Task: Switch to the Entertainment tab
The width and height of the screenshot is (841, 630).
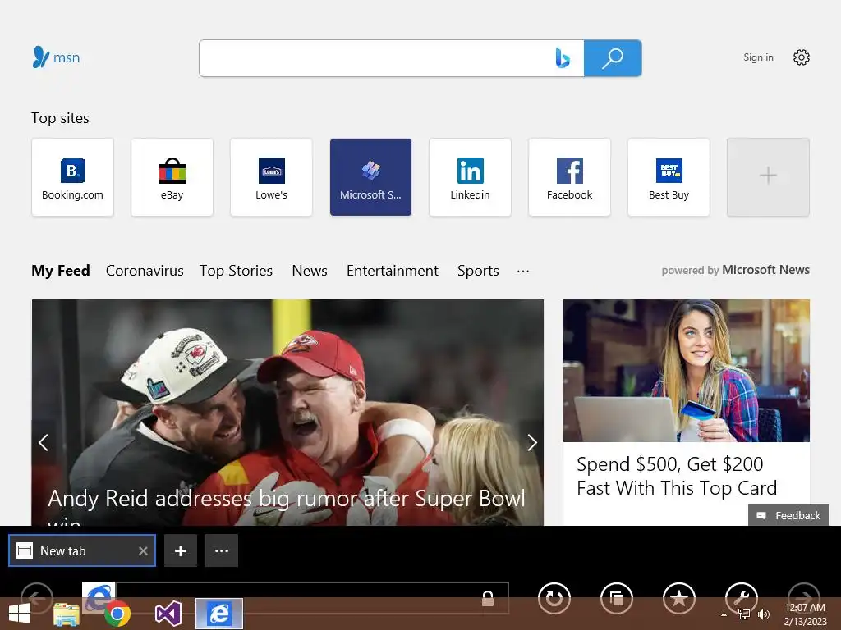Action: click(392, 271)
